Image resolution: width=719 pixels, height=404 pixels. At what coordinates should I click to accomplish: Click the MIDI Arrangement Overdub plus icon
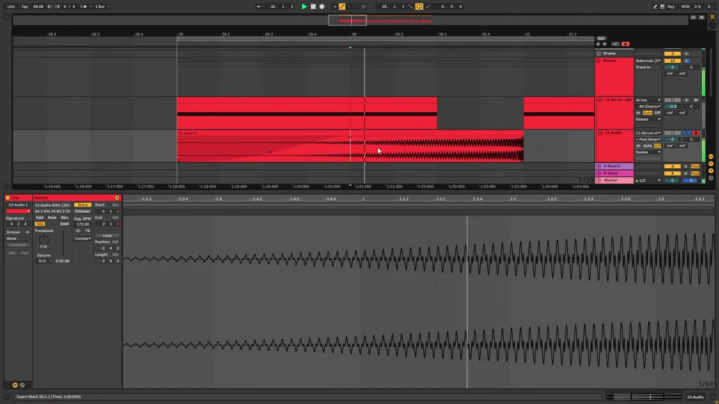[334, 7]
